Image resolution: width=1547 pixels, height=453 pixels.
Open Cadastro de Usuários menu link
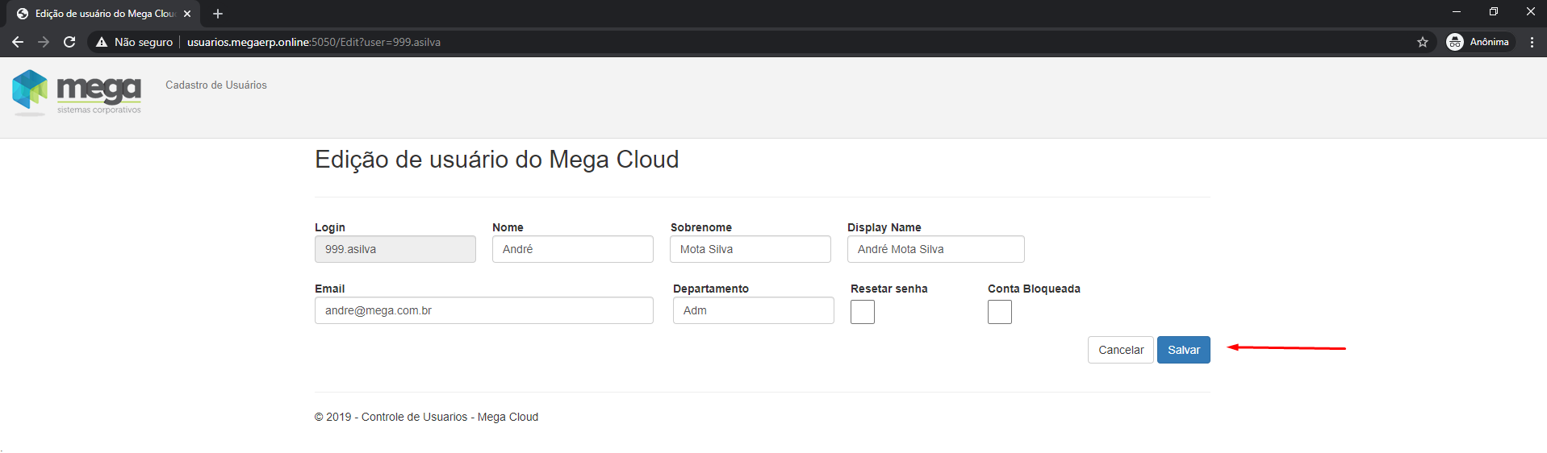(x=216, y=85)
